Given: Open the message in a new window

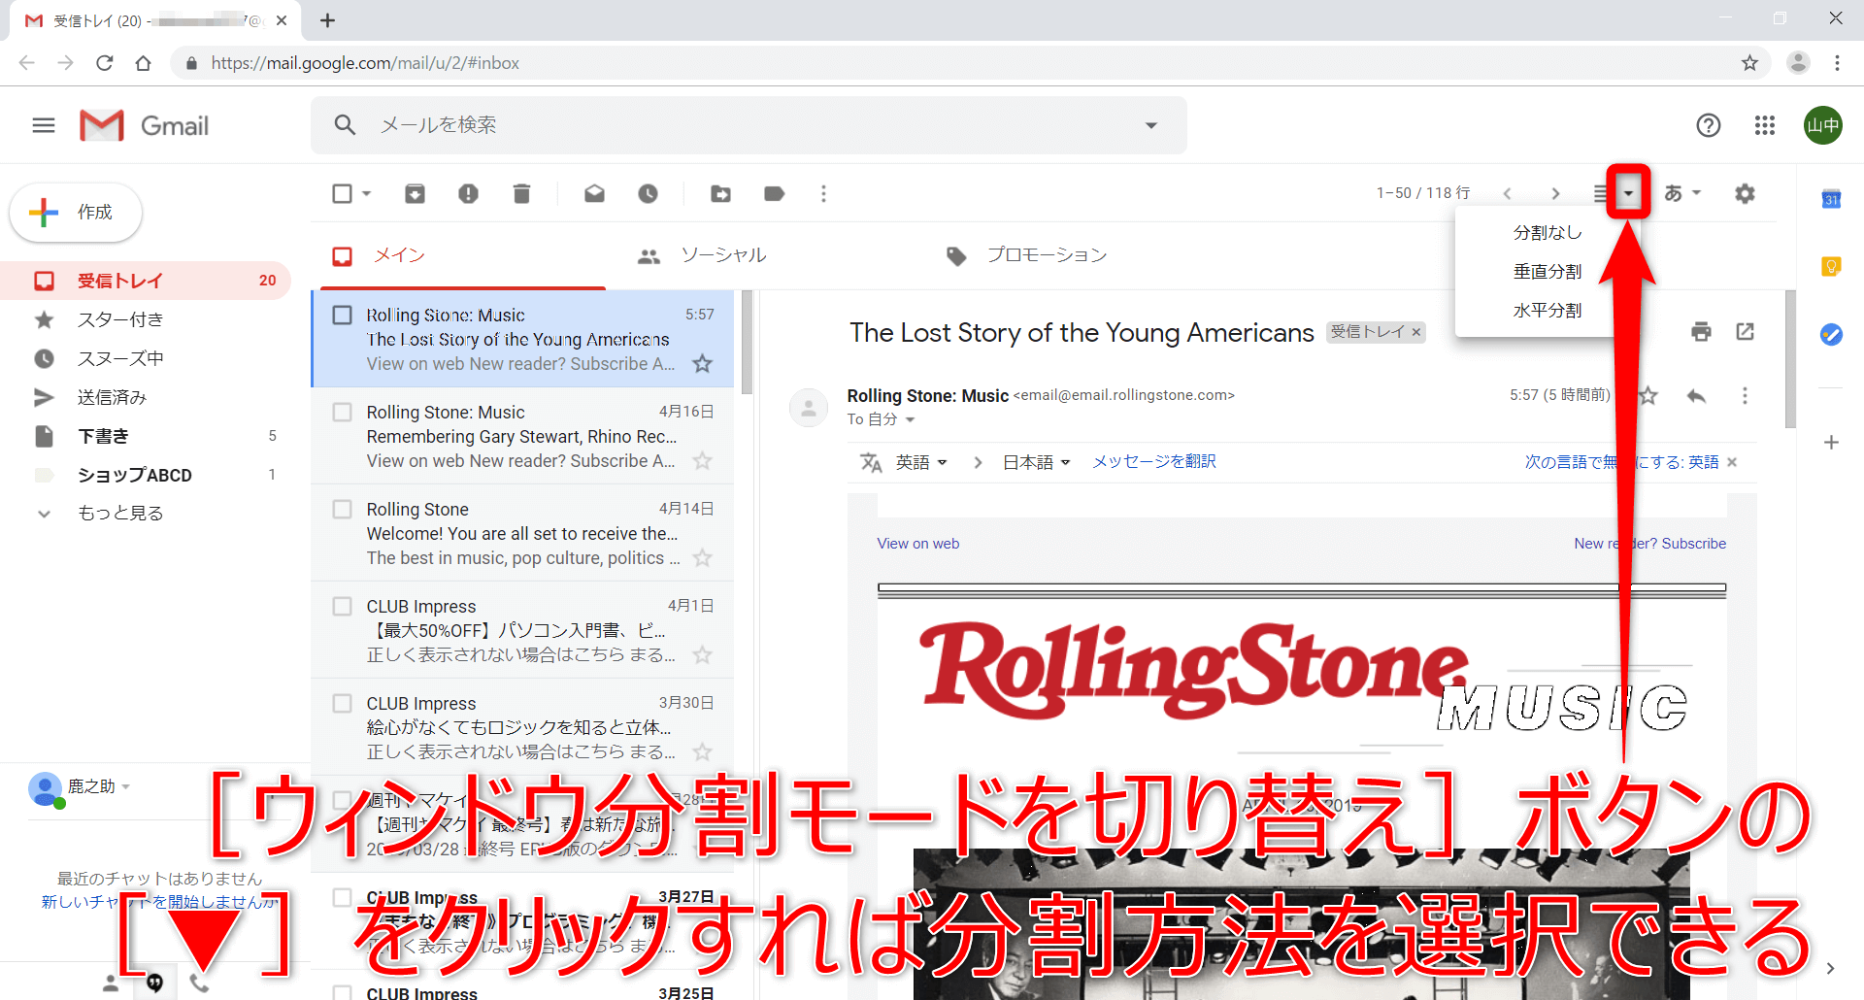Looking at the screenshot, I should pos(1745,332).
